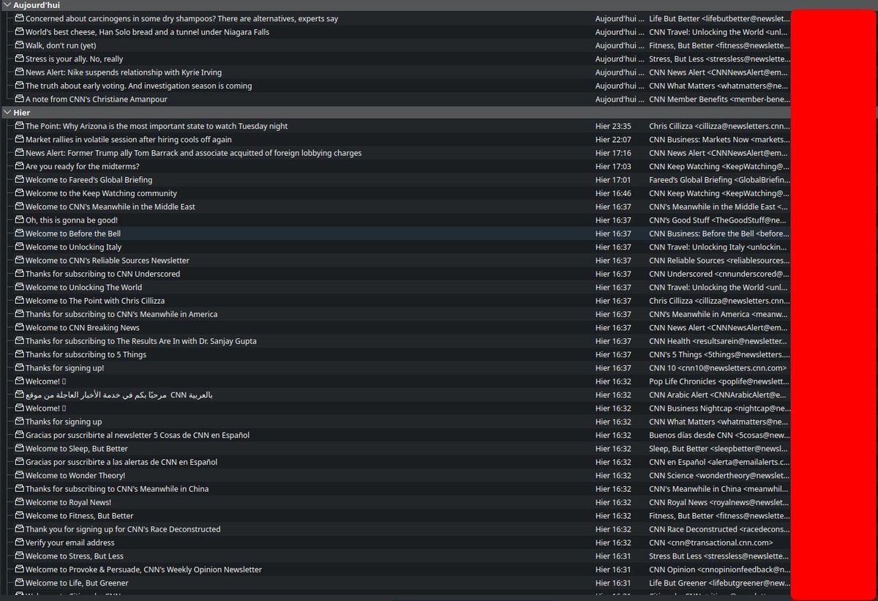Click the CNN Science sender cell

(x=719, y=475)
